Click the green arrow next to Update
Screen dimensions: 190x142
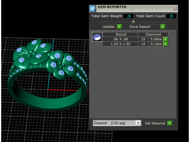click(120, 26)
